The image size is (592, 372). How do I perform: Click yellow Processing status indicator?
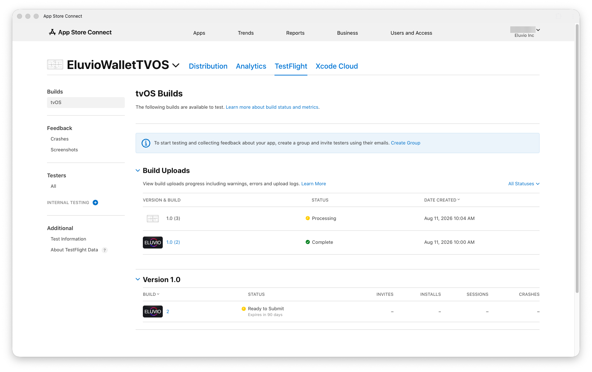click(x=308, y=218)
